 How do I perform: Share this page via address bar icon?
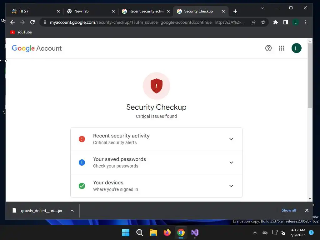[x=253, y=22]
